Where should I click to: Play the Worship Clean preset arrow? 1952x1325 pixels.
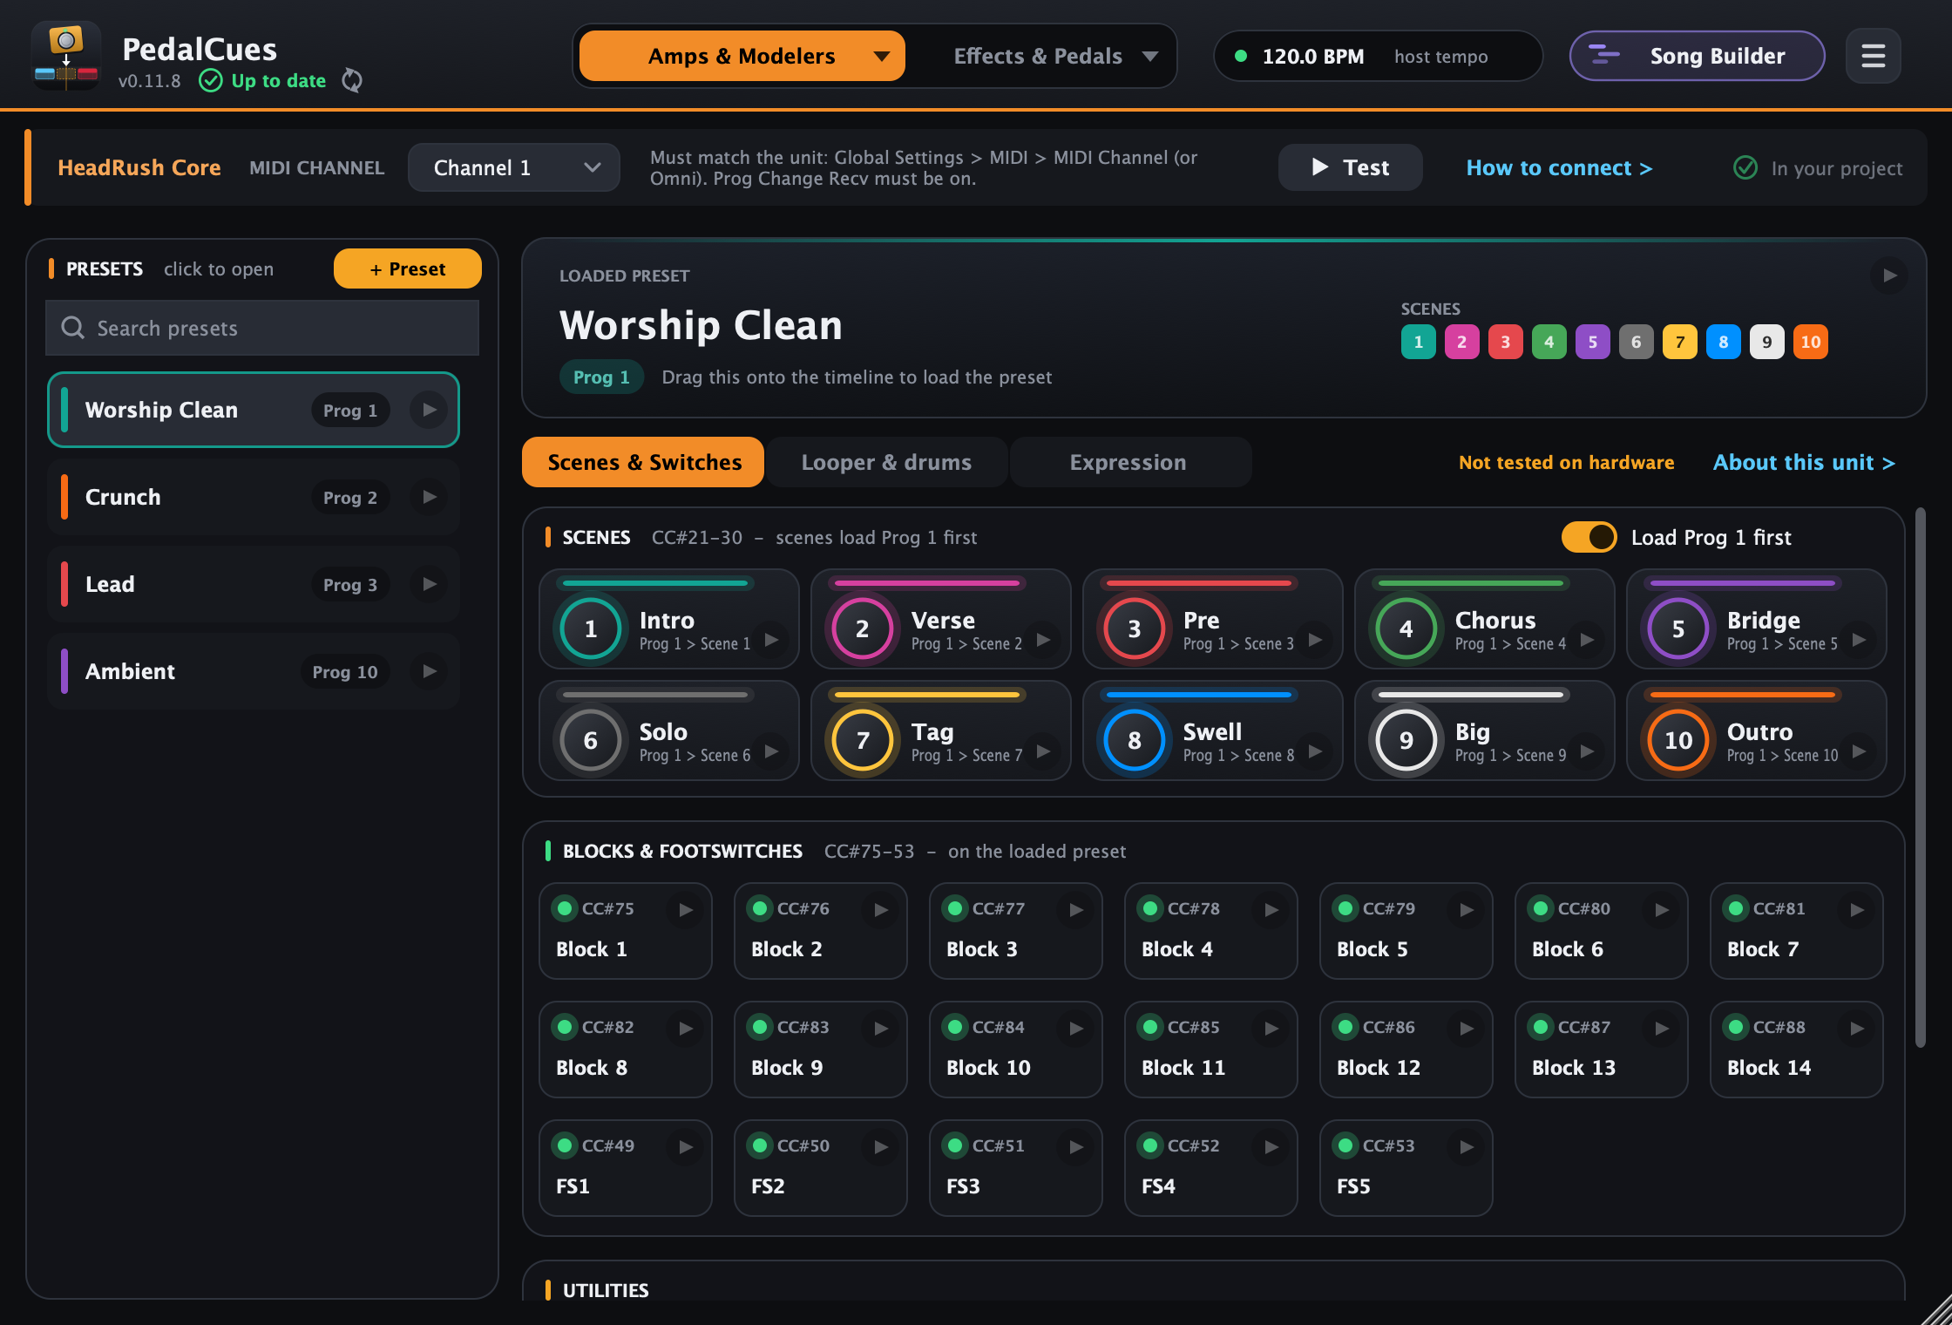click(429, 410)
